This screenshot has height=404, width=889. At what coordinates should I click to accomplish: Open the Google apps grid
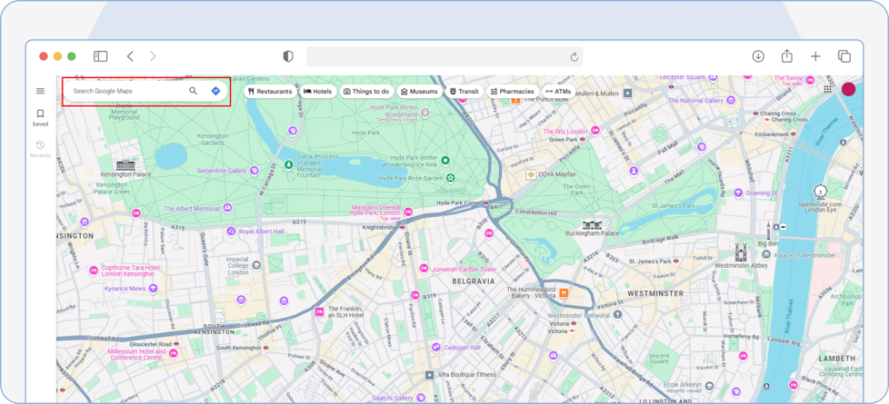point(827,89)
